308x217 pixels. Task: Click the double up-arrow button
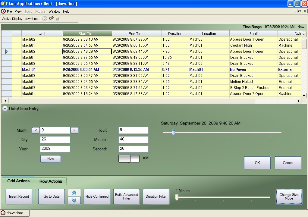[x=74, y=193]
